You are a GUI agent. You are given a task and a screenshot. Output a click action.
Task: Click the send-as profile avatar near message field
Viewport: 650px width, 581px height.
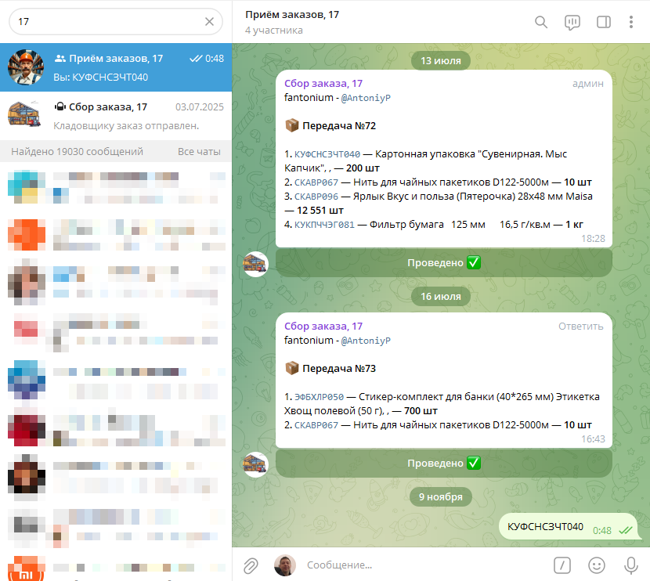[285, 565]
